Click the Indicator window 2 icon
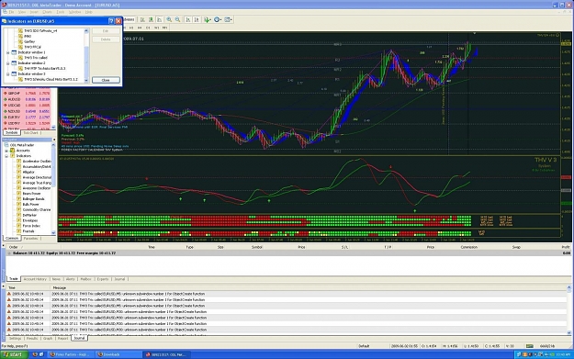 [14, 63]
